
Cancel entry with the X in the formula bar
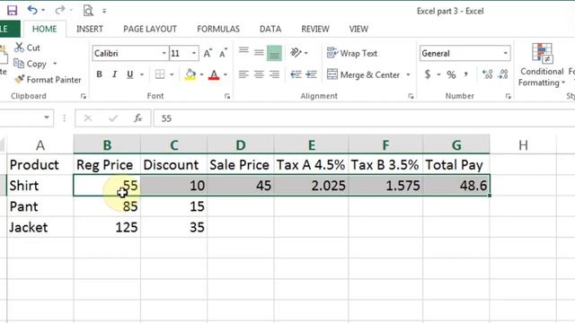(x=88, y=118)
